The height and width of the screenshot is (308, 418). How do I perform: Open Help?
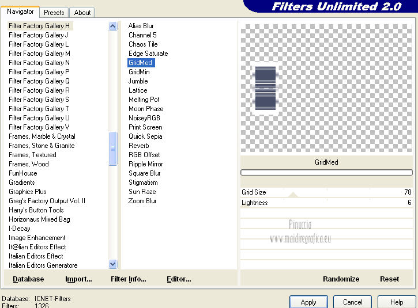coord(397,302)
